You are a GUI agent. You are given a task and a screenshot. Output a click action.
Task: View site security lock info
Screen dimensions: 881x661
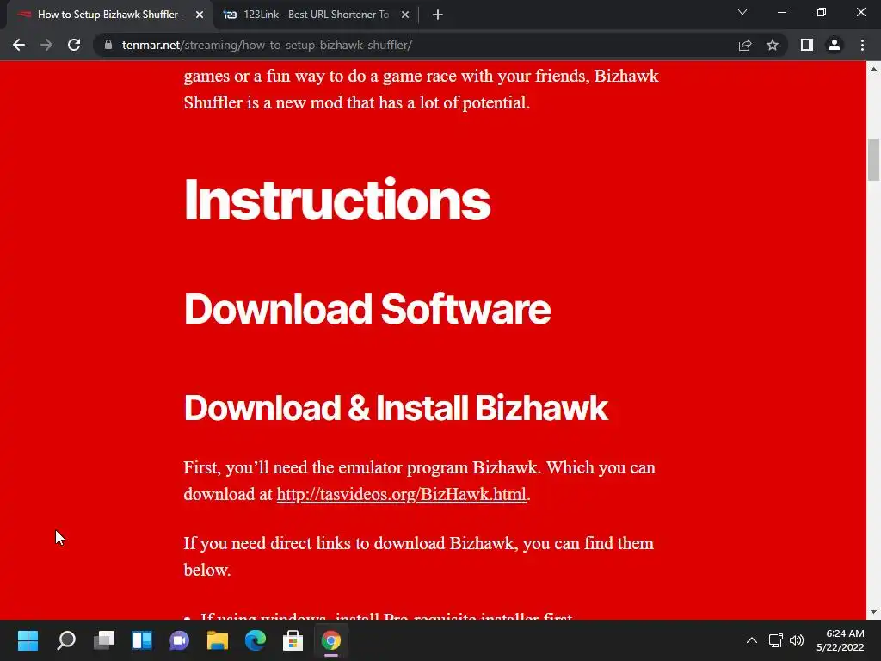coord(108,45)
